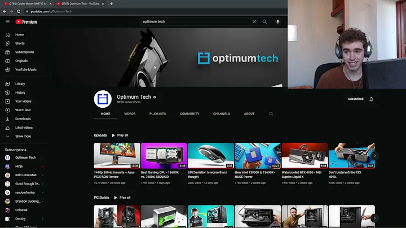Start voice search with microphone
This screenshot has width=406, height=228.
tap(277, 22)
